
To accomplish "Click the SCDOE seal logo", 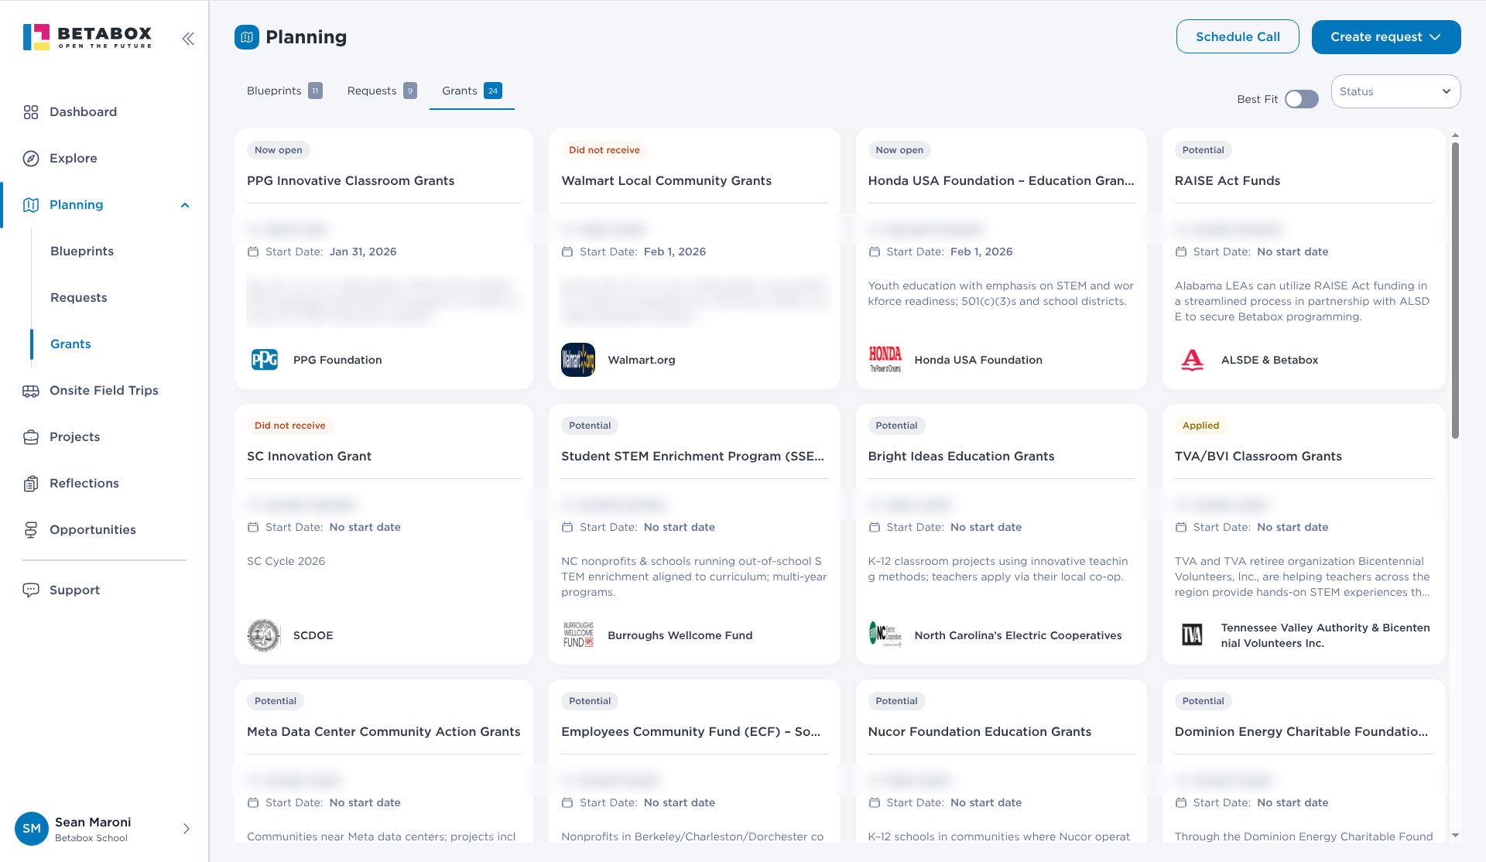I will pos(264,635).
